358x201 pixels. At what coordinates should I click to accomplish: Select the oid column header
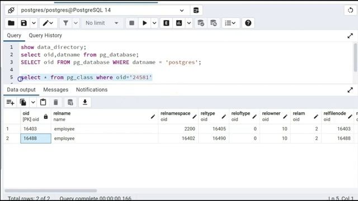(x=36, y=117)
